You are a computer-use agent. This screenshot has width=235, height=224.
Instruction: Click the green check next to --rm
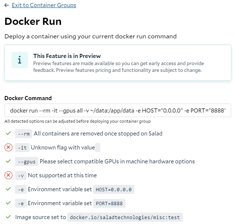point(8,133)
